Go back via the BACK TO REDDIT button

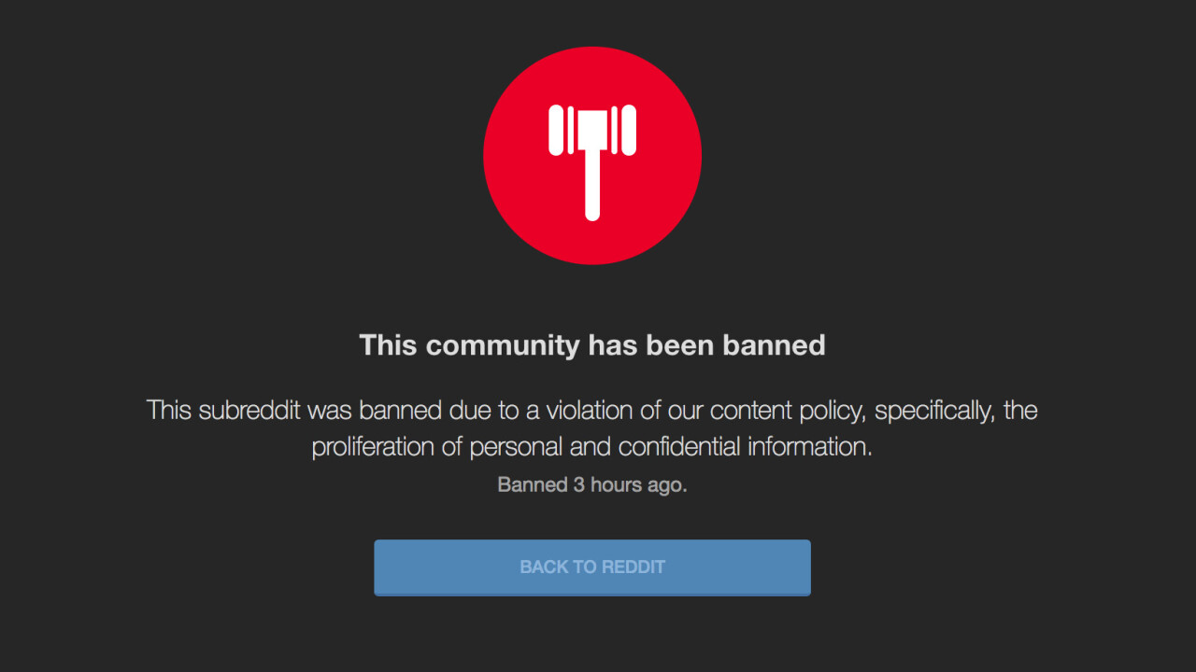[592, 567]
